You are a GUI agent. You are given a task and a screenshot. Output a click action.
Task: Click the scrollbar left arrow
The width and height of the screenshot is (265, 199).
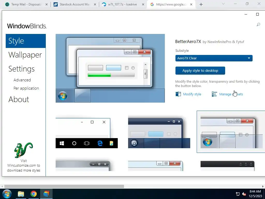[x=2, y=186]
